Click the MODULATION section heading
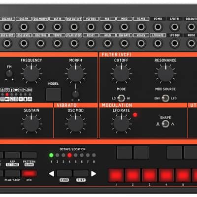 [x=117, y=105]
